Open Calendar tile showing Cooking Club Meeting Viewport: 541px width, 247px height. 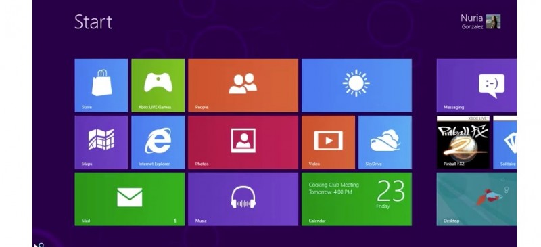coord(356,200)
